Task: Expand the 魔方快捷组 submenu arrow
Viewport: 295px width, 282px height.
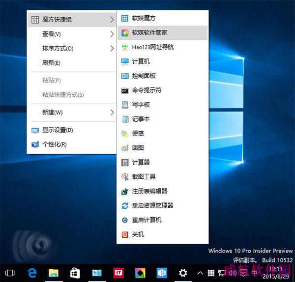Action: (112, 20)
